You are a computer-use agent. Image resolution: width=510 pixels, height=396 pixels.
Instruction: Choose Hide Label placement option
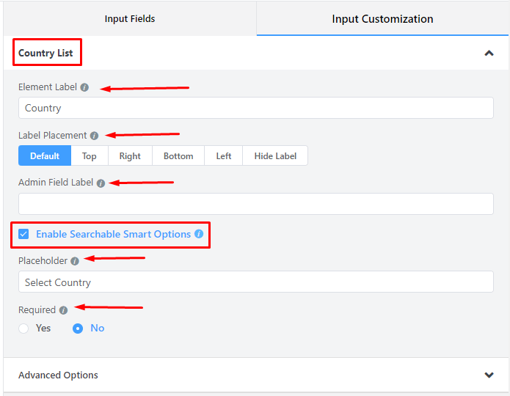pyautogui.click(x=275, y=156)
